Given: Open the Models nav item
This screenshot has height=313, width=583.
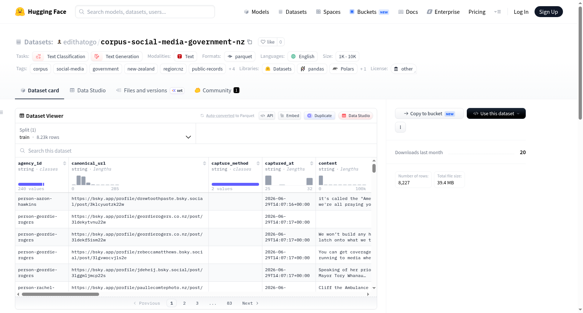Looking at the screenshot, I should pos(257,12).
